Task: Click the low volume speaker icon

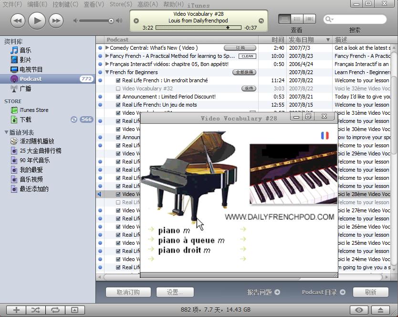Action: coord(75,21)
